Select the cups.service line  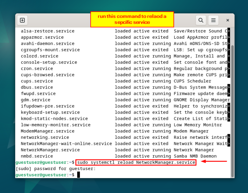37,81
